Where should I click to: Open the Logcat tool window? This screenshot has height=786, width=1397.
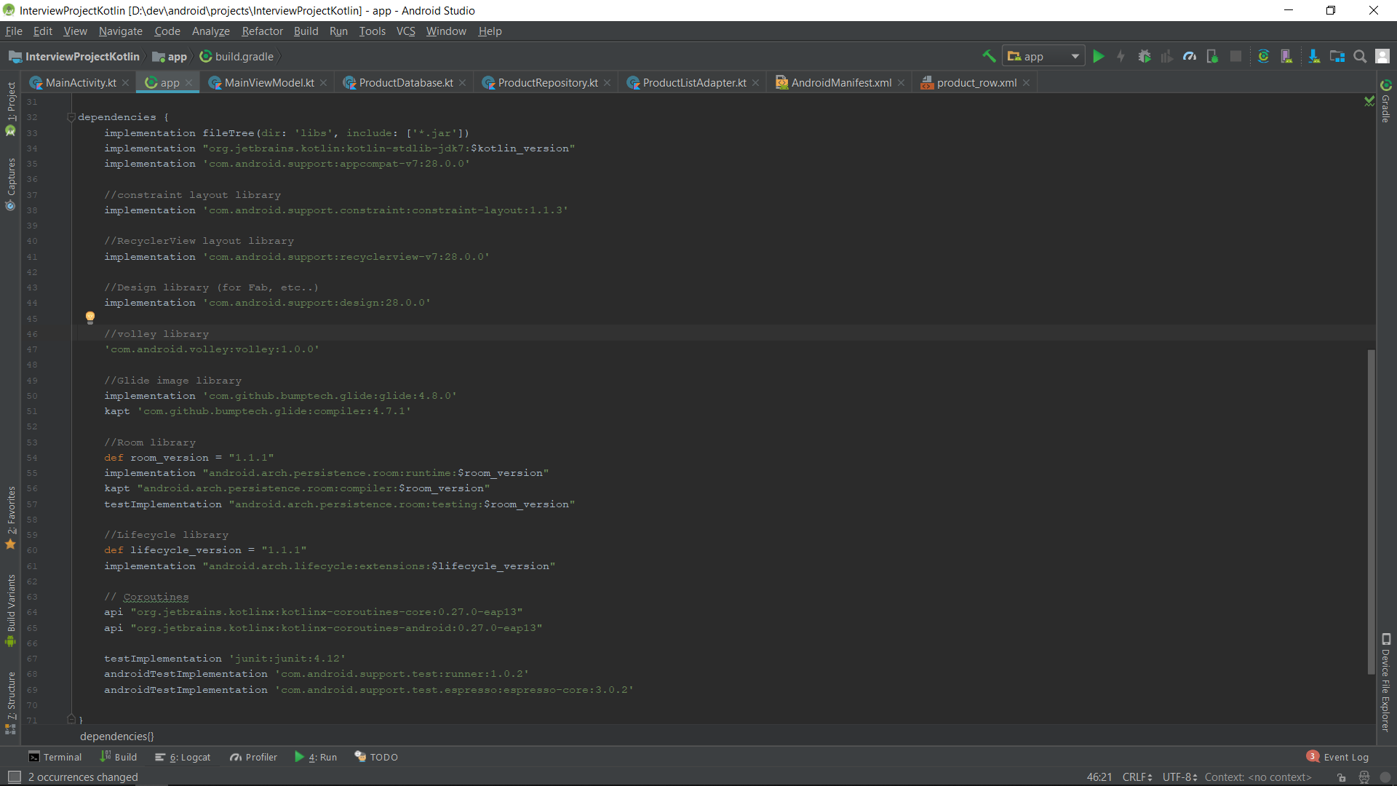tap(183, 757)
